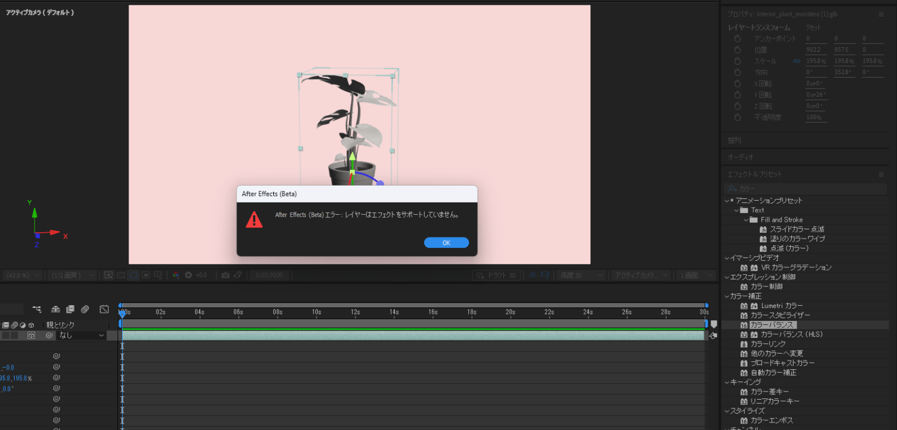Collapse the カラー補正 effects category
Image resolution: width=897 pixels, height=430 pixels.
pos(727,296)
